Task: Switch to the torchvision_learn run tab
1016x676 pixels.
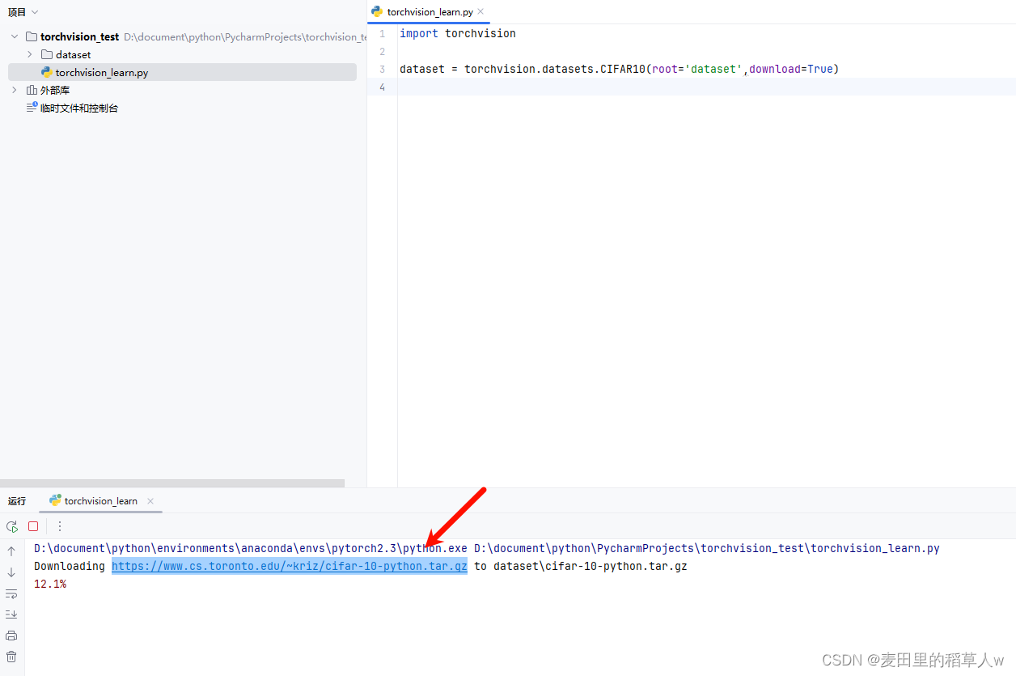Action: [x=101, y=501]
